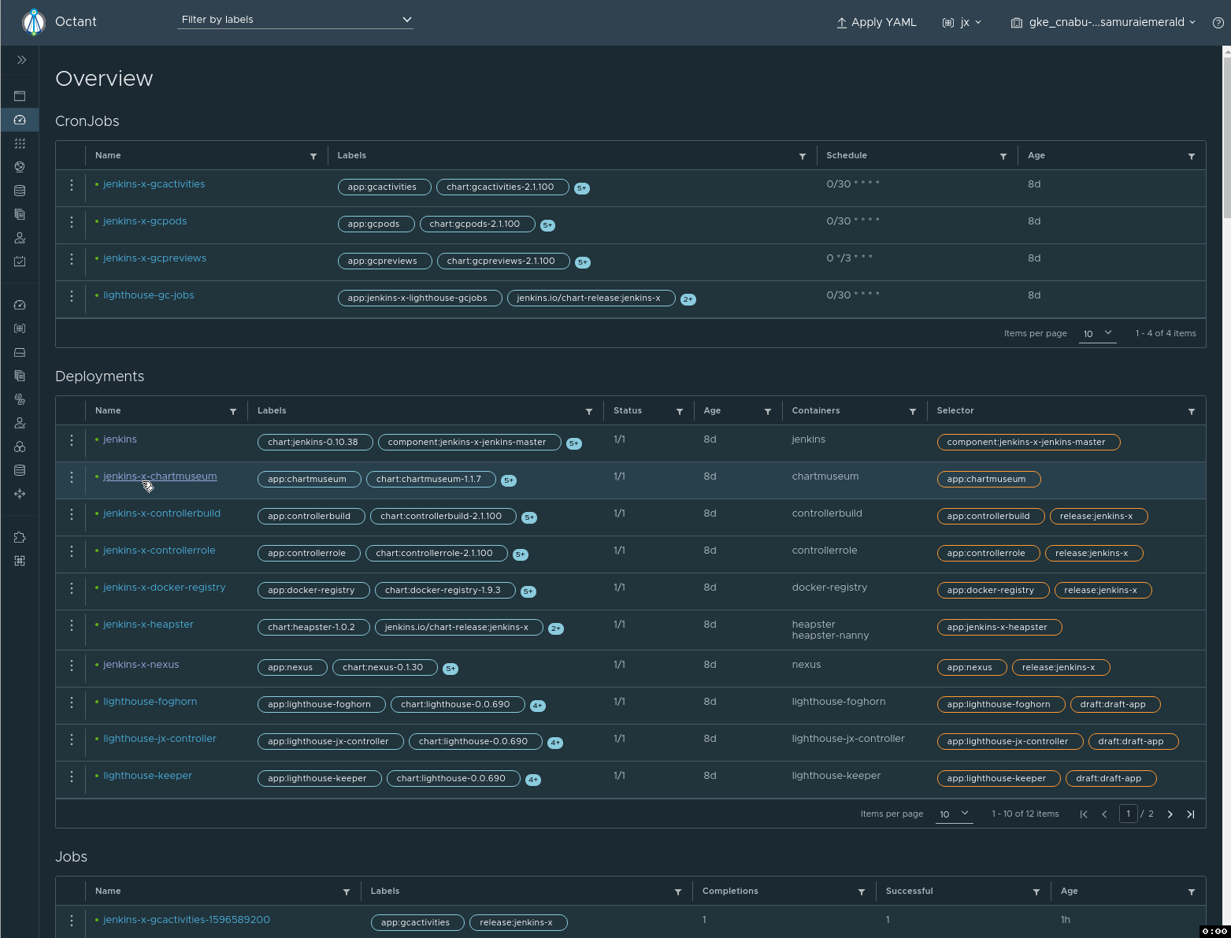Open the Port Forwards arrows icon
The image size is (1231, 938).
[x=20, y=494]
